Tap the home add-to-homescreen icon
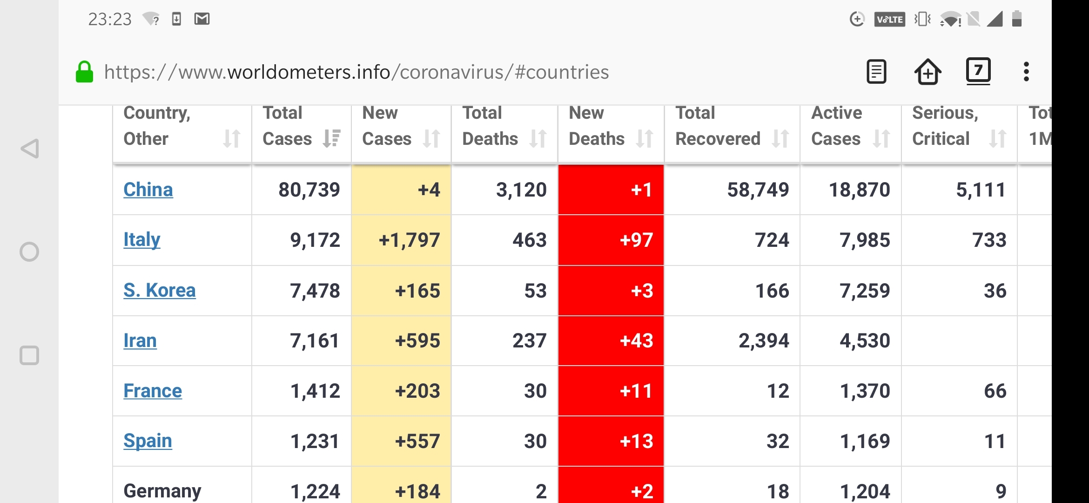Screen dimensions: 1089x503 928,72
